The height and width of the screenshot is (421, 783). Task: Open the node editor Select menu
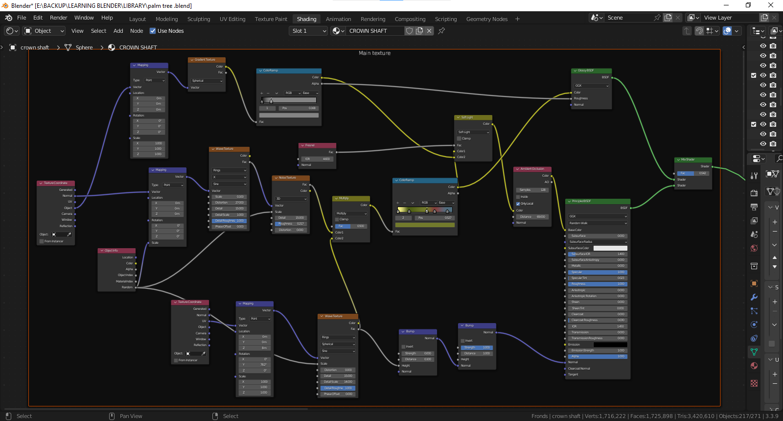click(x=98, y=31)
